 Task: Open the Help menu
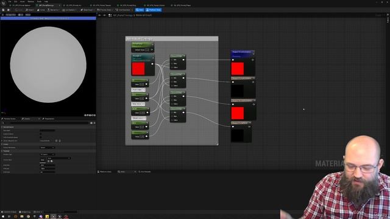click(x=46, y=1)
